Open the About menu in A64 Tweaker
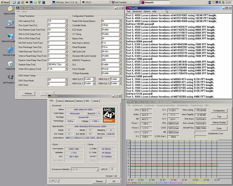Viewport: 233px width, 186px height. (24, 11)
